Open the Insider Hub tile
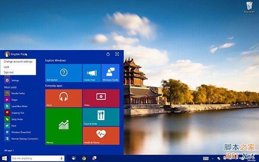The width and height of the screenshot is (259, 162). [x=92, y=73]
